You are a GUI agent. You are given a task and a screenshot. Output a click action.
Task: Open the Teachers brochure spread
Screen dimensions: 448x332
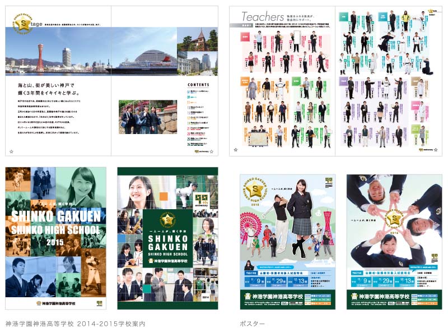coord(335,81)
